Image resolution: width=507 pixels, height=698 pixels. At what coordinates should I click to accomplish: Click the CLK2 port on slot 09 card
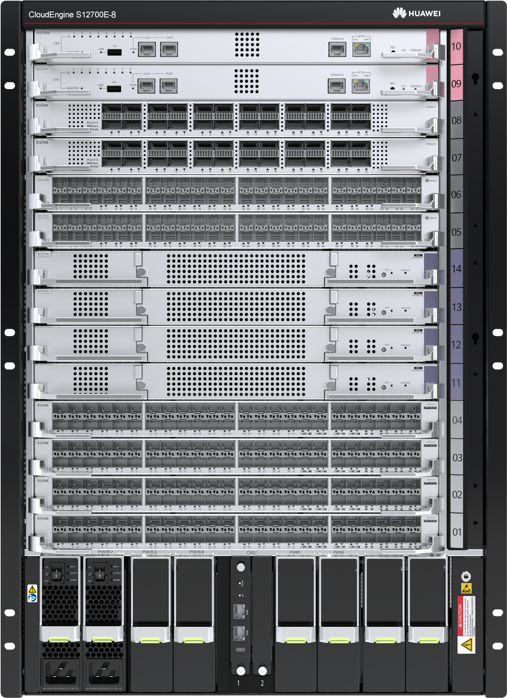[169, 85]
